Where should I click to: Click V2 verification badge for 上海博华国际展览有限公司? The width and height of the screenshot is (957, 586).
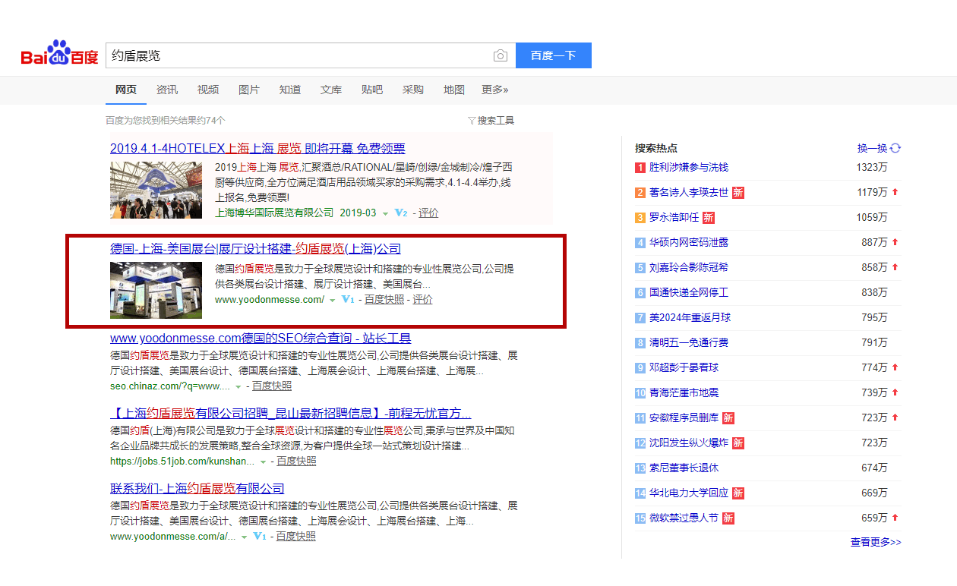click(x=401, y=213)
